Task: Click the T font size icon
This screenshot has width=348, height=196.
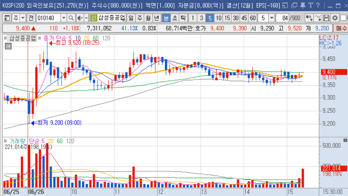Action: coord(310,5)
